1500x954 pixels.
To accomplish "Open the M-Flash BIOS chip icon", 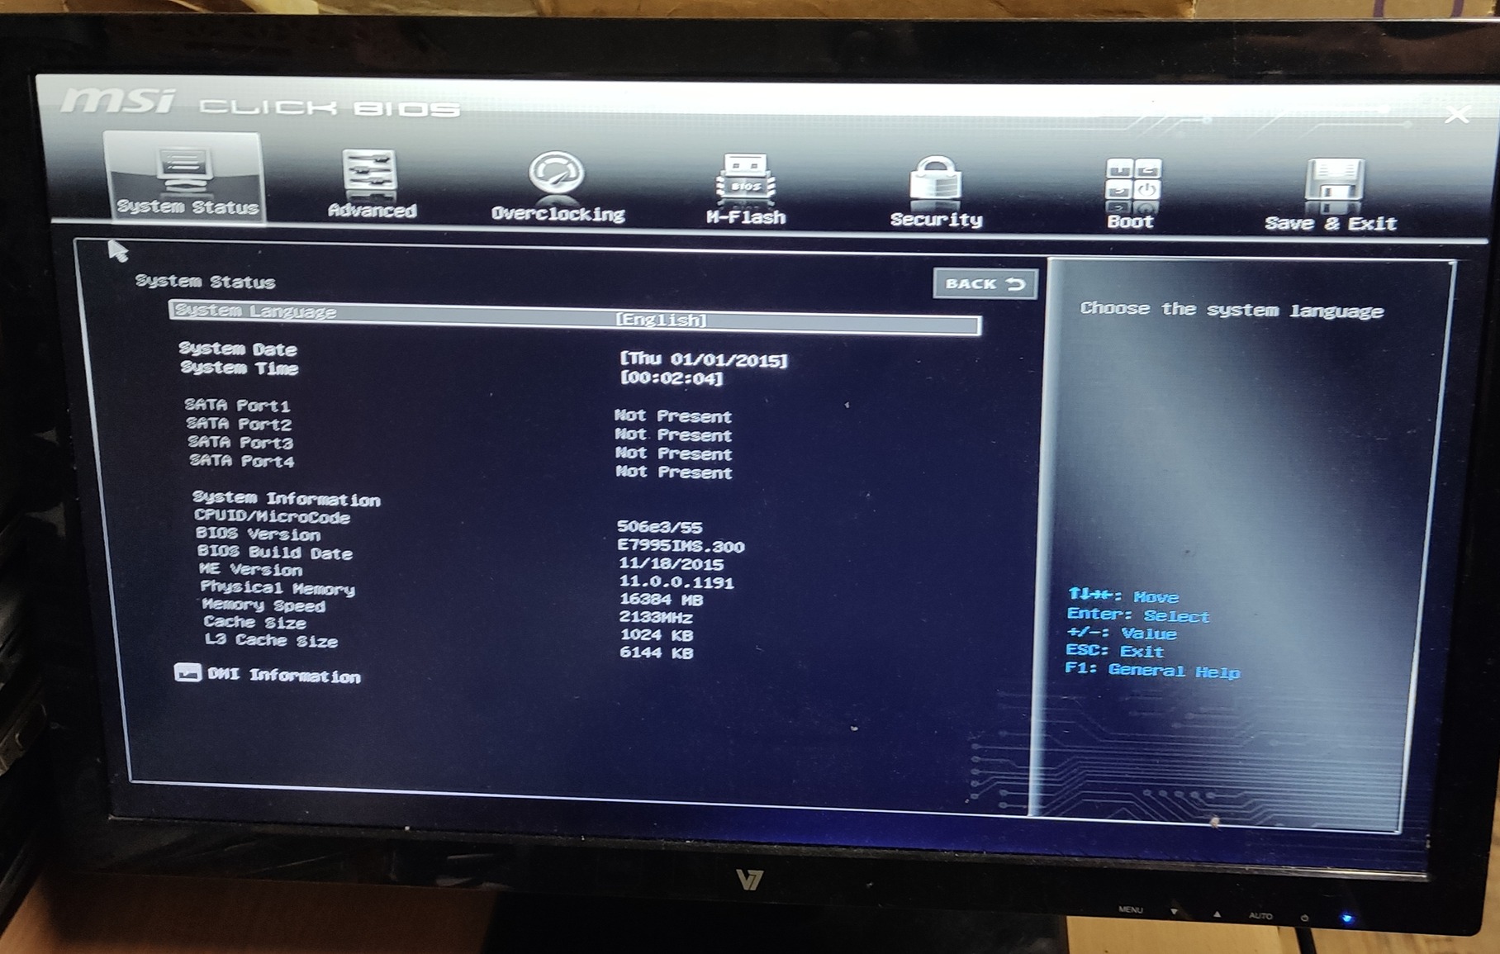I will (x=745, y=179).
